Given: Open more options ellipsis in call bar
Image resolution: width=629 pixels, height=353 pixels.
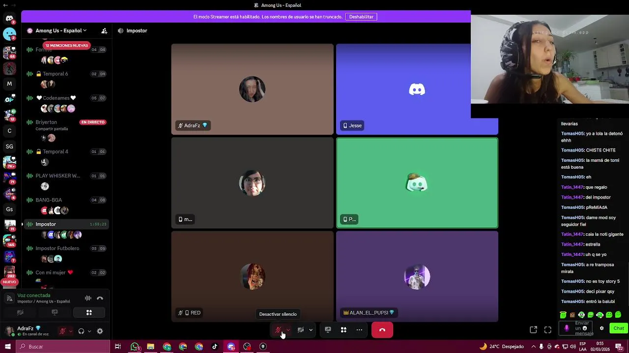Looking at the screenshot, I should pos(359,330).
